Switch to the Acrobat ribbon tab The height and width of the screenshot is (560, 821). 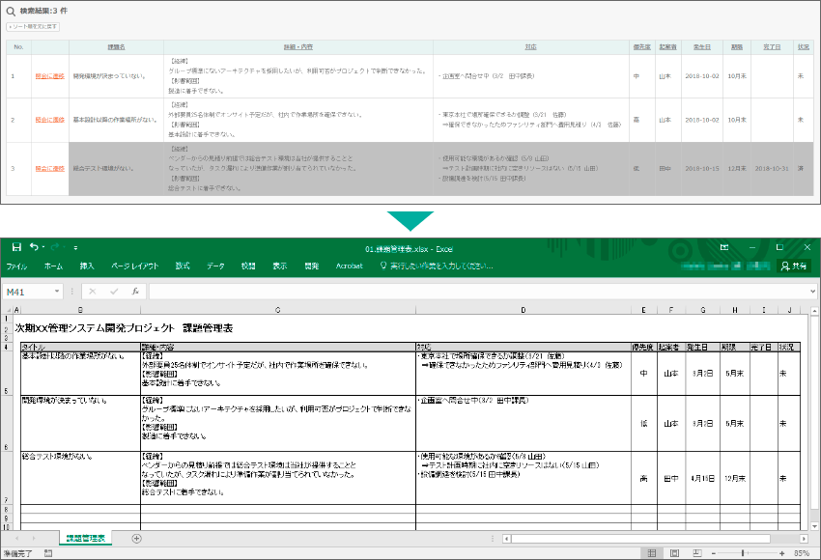tap(350, 266)
